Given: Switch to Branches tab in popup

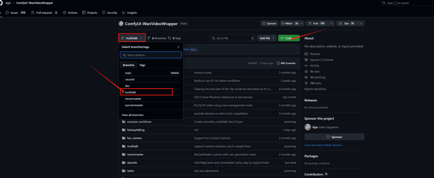Looking at the screenshot, I should coord(129,65).
